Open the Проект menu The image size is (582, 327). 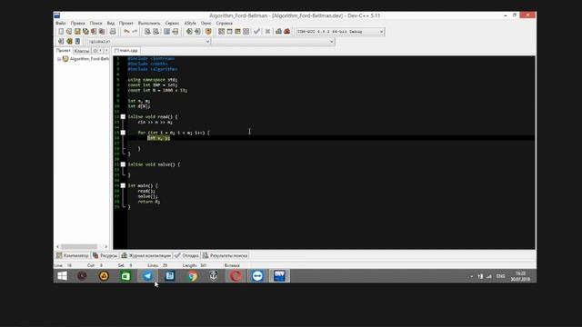(126, 23)
